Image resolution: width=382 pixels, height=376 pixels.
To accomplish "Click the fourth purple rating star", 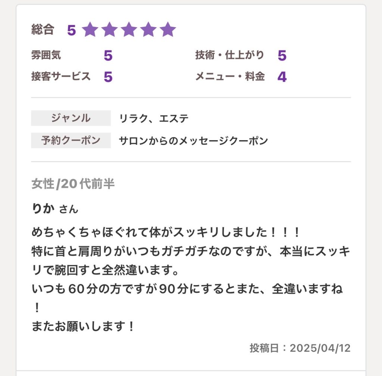I will tap(148, 29).
